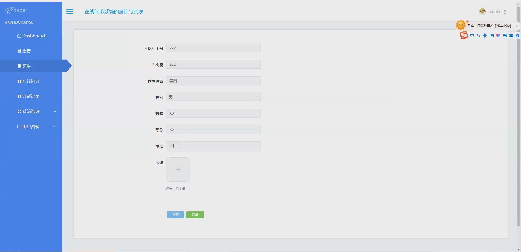The height and width of the screenshot is (252, 521).
Task: Open the admin options menu with vertical dots
Action: (x=505, y=12)
